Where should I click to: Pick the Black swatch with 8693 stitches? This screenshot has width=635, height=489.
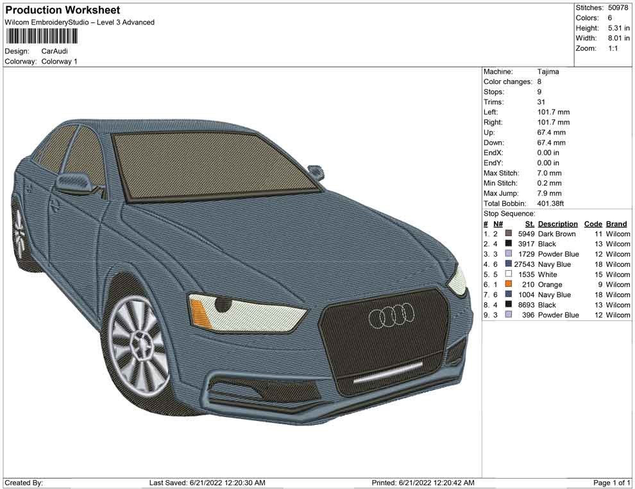tap(508, 305)
